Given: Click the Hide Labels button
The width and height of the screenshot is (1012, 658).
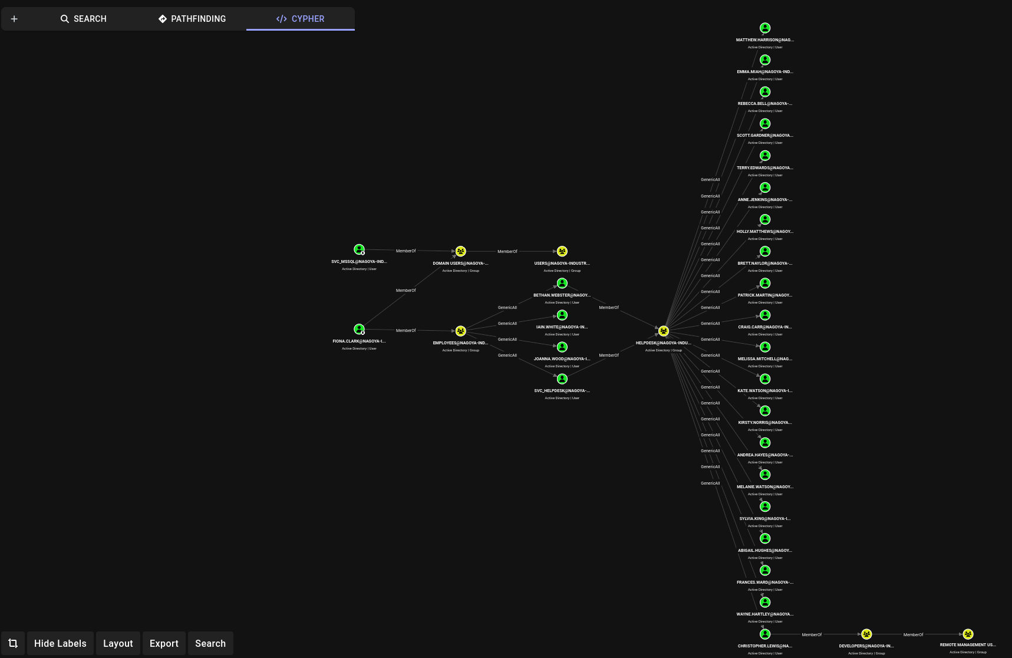Looking at the screenshot, I should pyautogui.click(x=60, y=643).
